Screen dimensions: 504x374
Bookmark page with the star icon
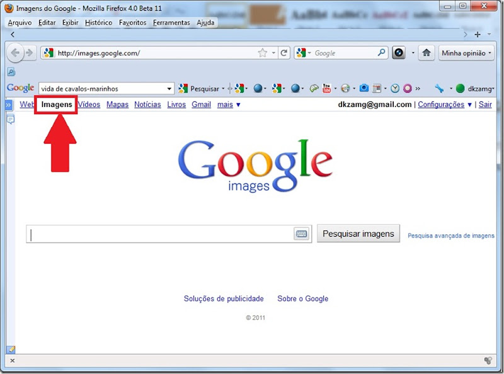[263, 53]
